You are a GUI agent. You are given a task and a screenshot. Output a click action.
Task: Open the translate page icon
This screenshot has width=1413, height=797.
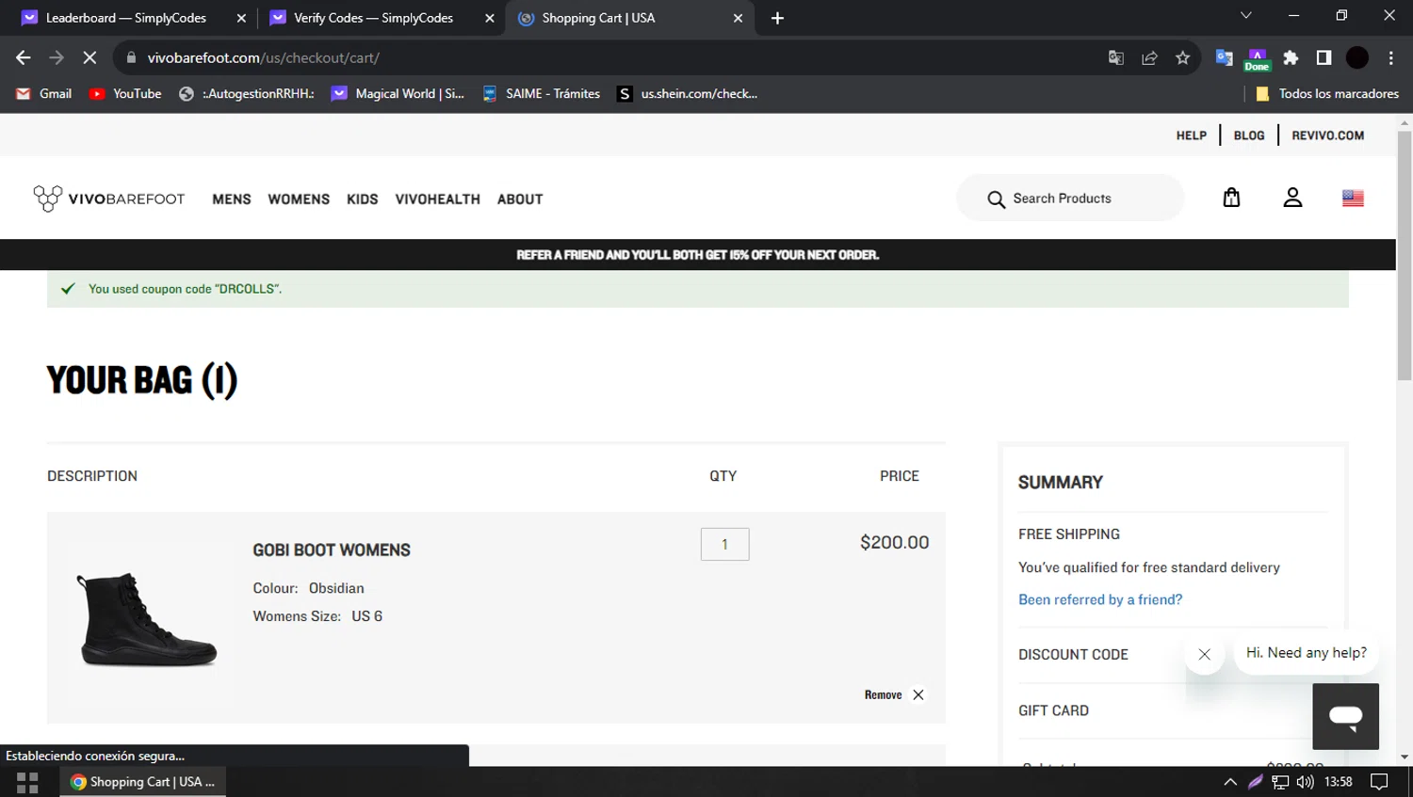pos(1115,57)
